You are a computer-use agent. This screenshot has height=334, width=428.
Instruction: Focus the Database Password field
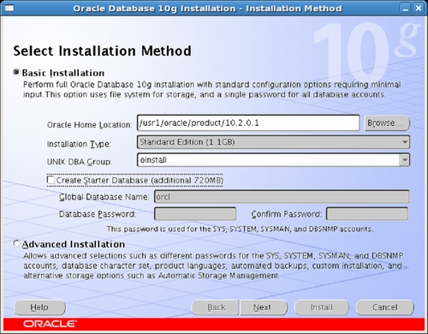coord(195,214)
